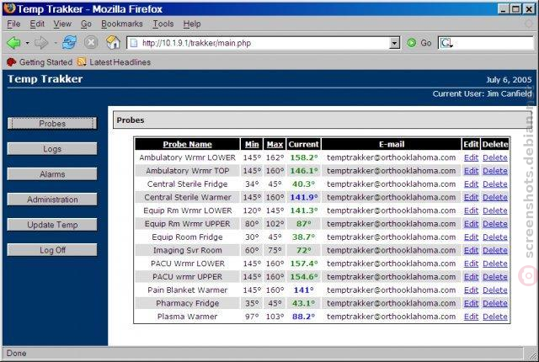Image resolution: width=539 pixels, height=362 pixels.
Task: Select 'Current User: Jim Canfield' text
Action: pyautogui.click(x=482, y=93)
